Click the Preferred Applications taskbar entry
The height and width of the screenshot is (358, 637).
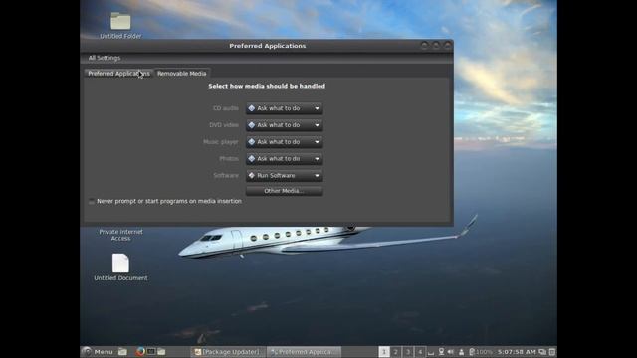pos(304,352)
